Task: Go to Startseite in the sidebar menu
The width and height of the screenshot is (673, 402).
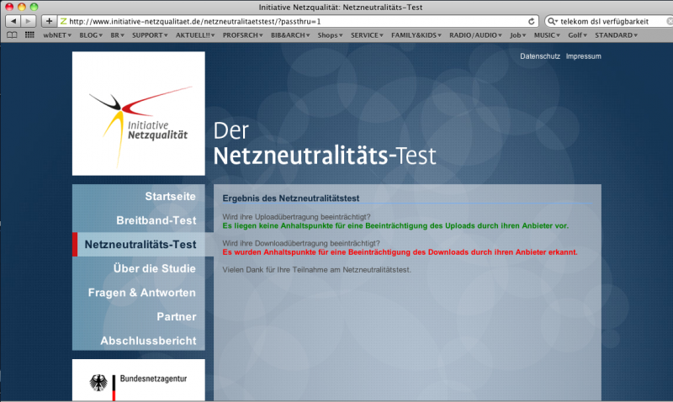Action: point(170,196)
